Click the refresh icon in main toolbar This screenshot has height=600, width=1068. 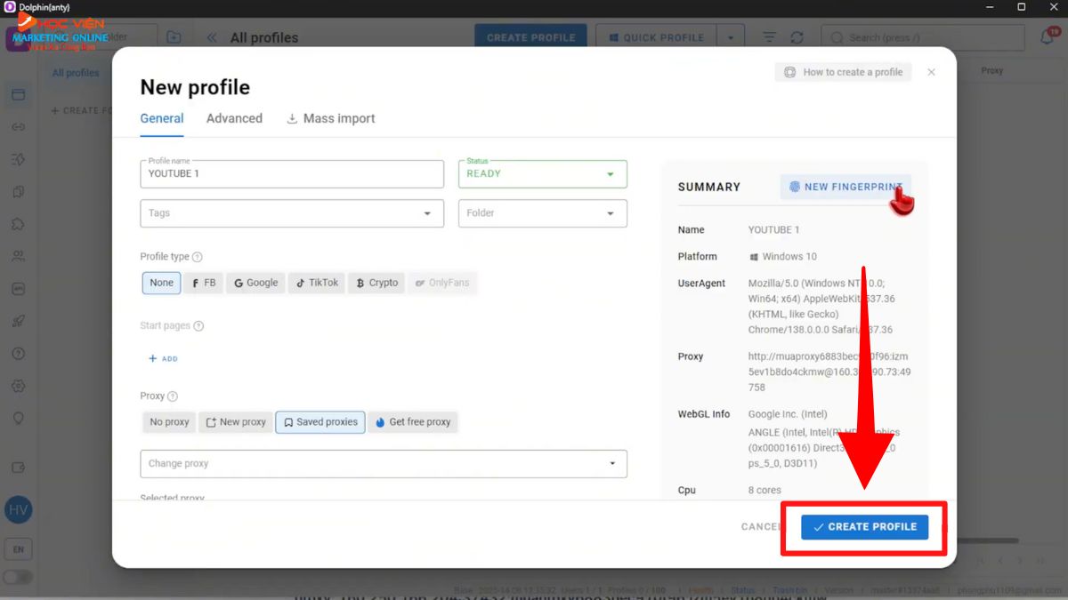click(x=797, y=38)
